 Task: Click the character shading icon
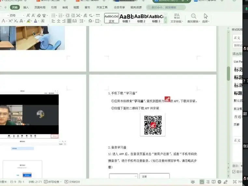click(x=43, y=21)
